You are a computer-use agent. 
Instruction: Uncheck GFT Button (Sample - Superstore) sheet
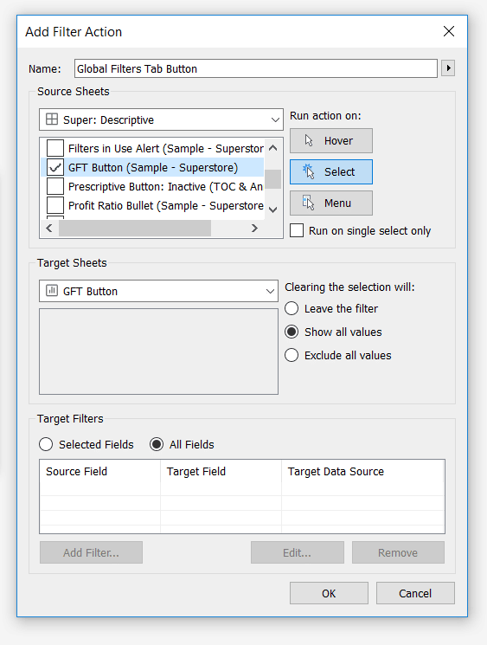pos(55,167)
